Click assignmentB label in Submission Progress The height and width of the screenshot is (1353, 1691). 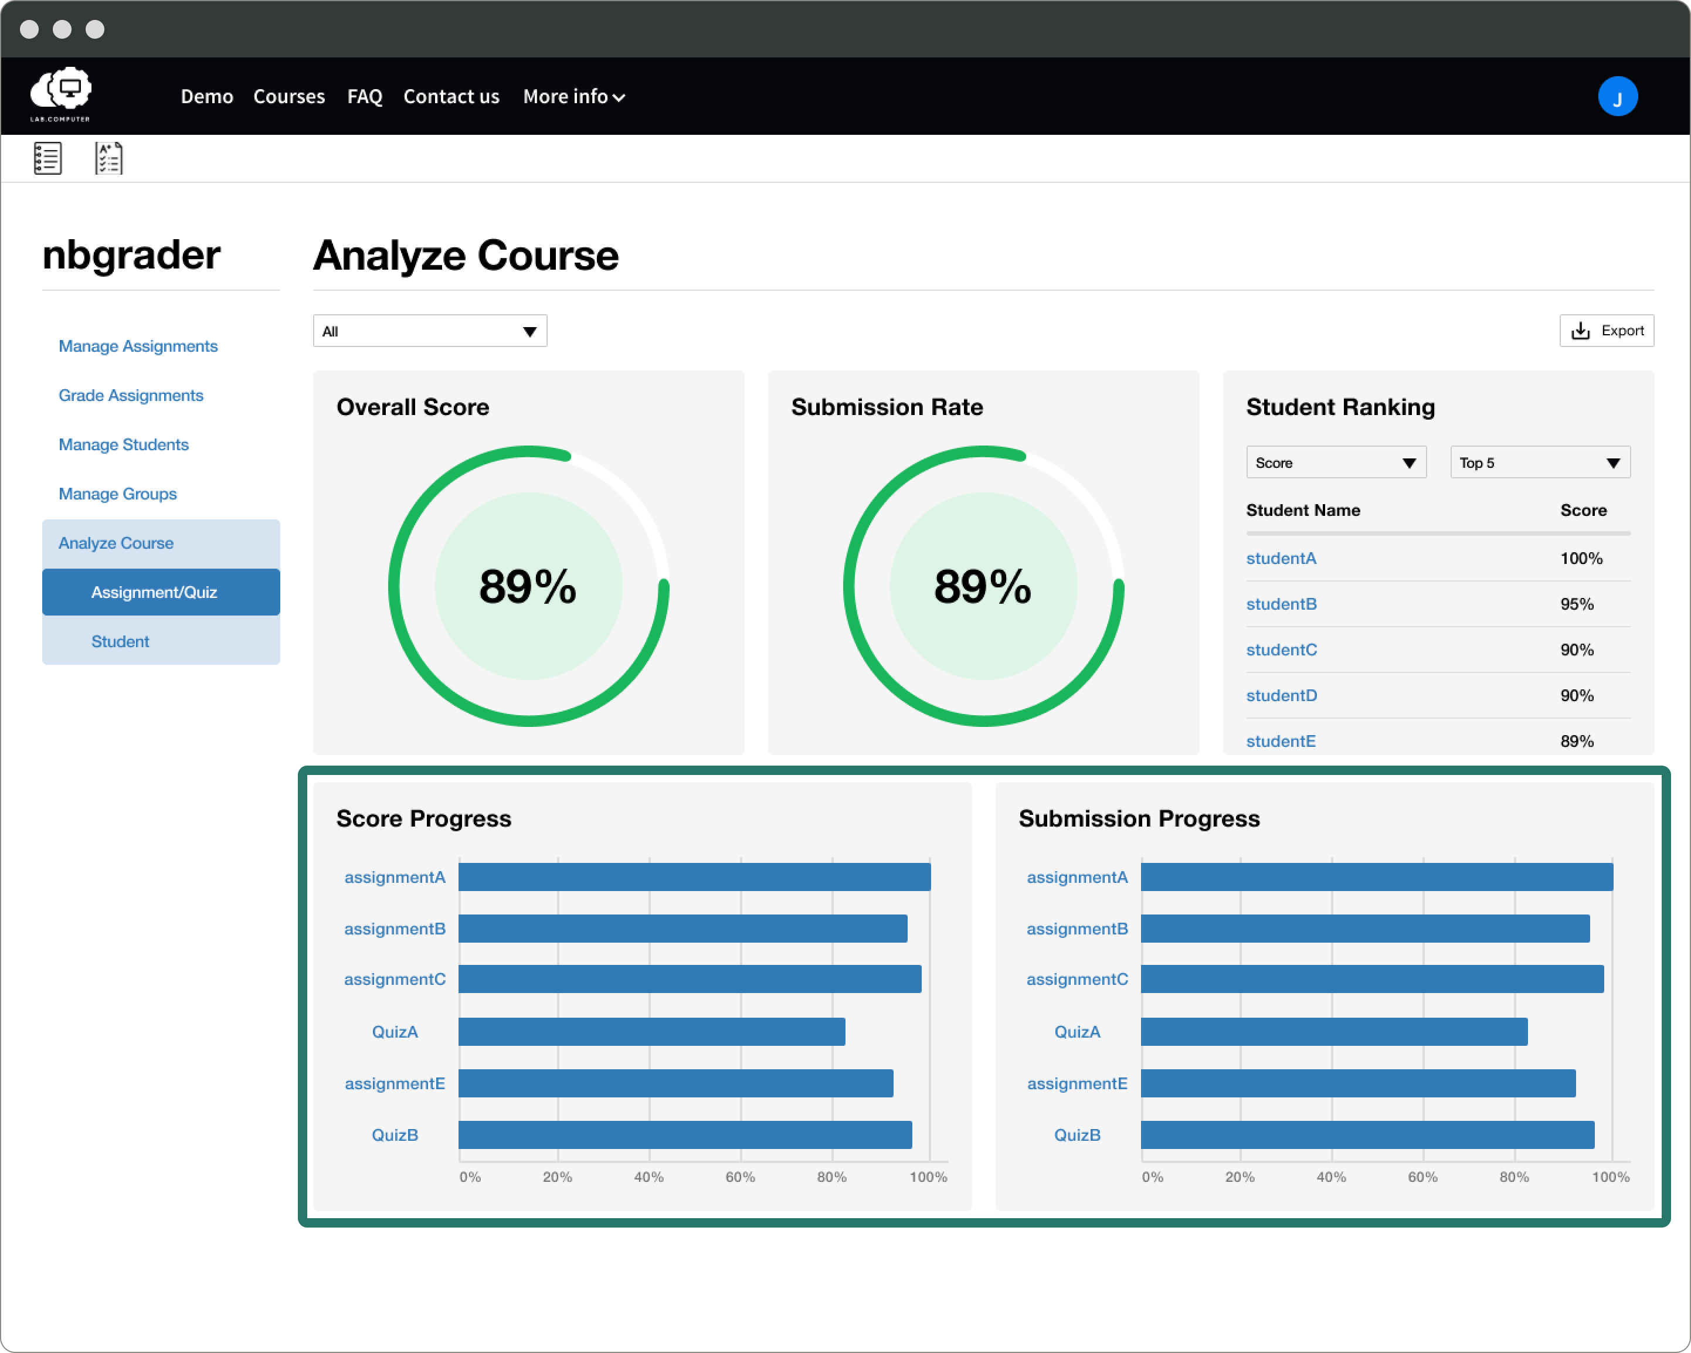[x=1077, y=929]
